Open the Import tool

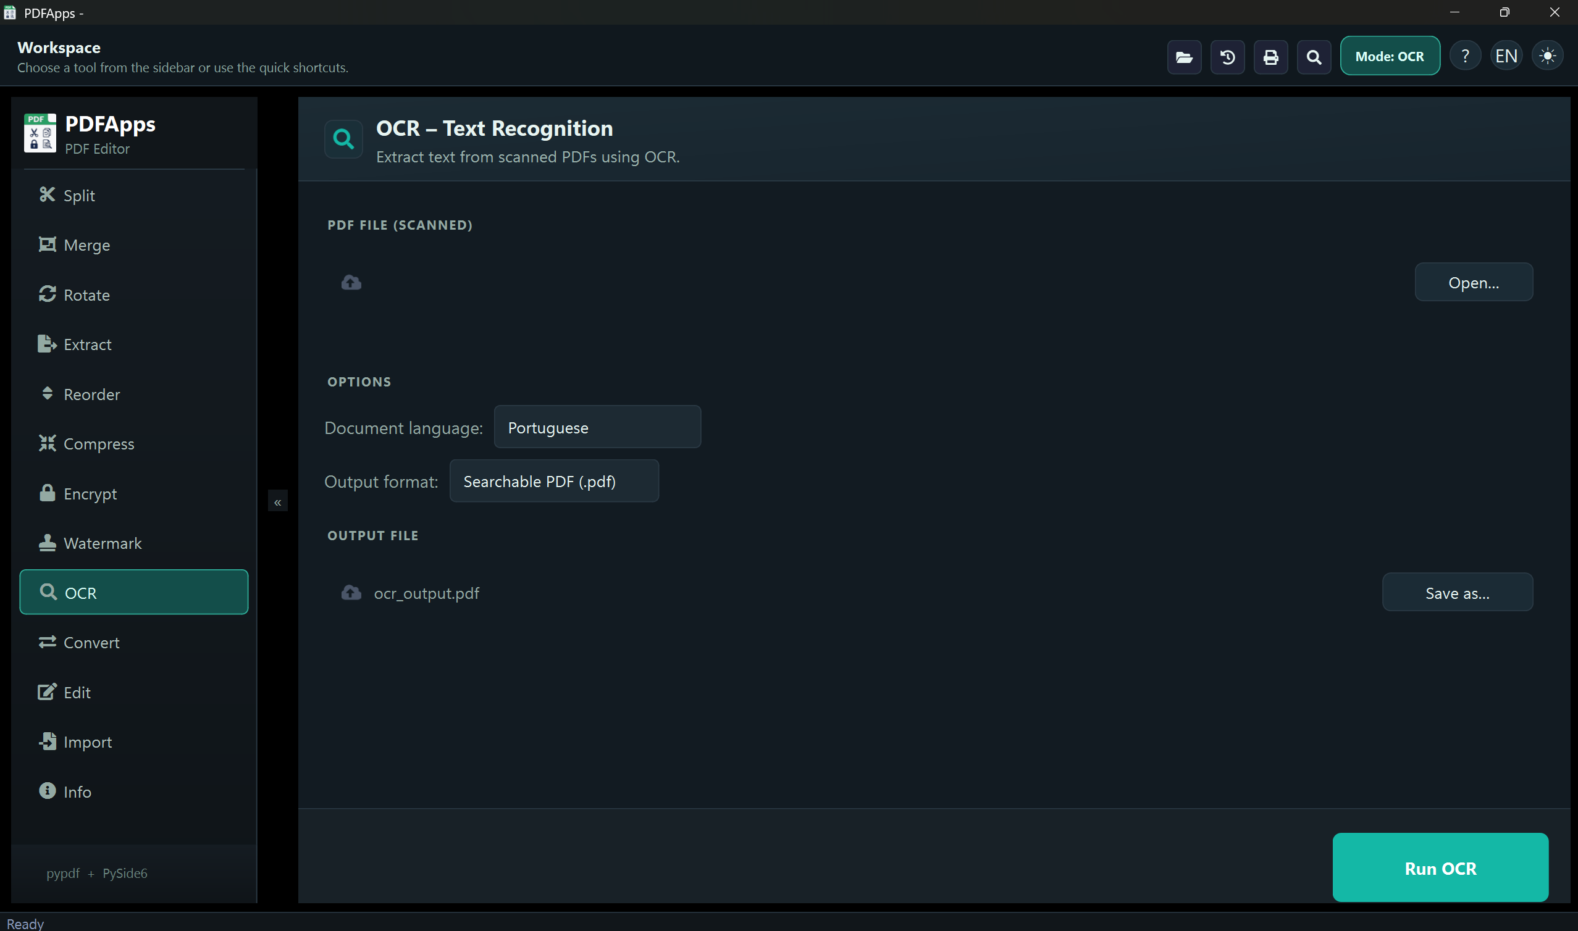pyautogui.click(x=133, y=742)
